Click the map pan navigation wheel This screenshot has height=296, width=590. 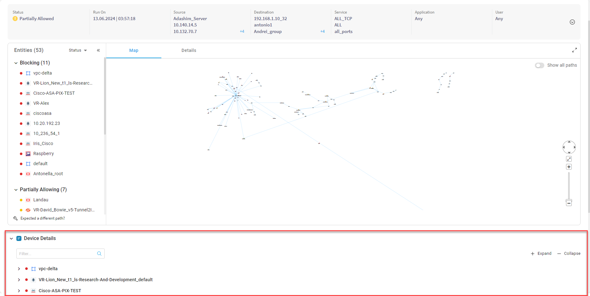pyautogui.click(x=569, y=147)
